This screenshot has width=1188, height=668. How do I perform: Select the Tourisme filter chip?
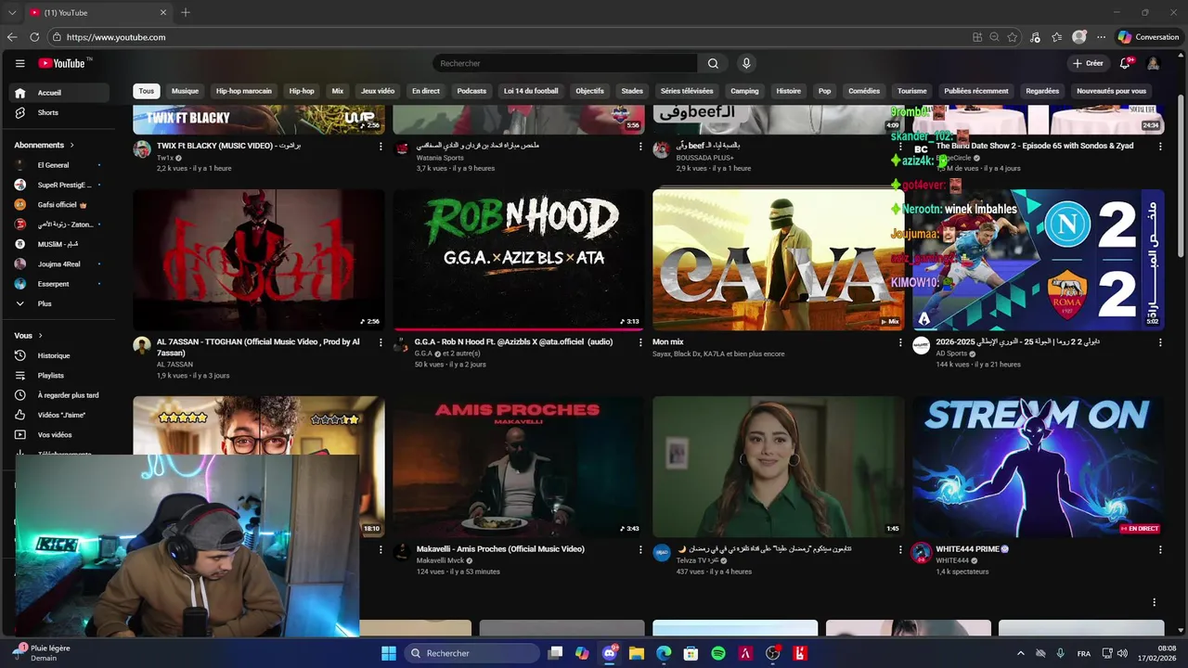(911, 91)
